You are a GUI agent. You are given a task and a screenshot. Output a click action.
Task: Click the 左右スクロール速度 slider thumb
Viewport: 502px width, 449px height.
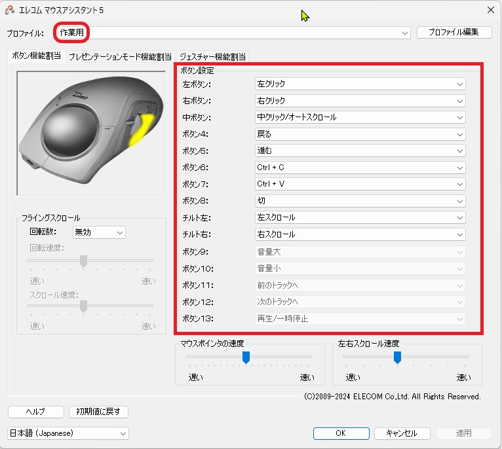tap(397, 357)
